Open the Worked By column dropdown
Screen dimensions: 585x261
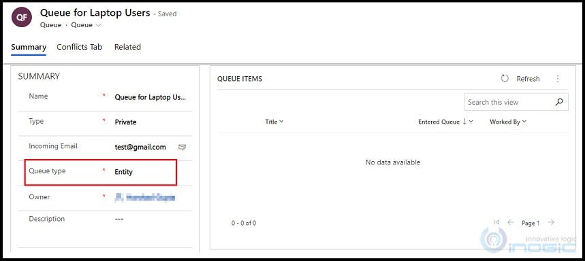[524, 122]
